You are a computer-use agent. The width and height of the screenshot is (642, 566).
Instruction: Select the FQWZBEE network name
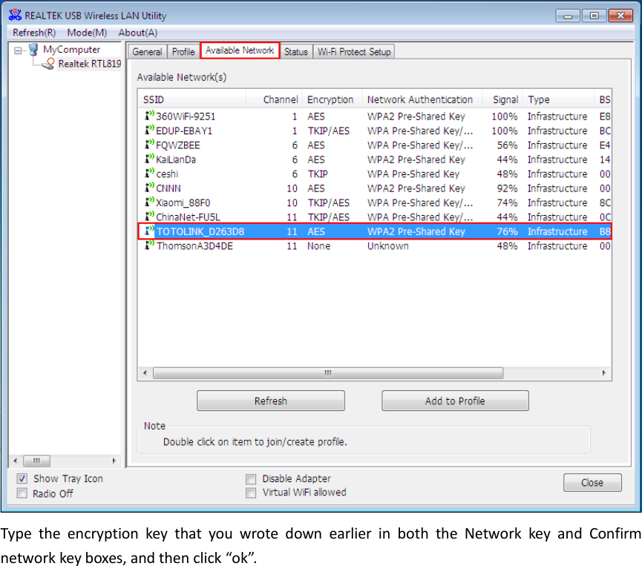(x=178, y=145)
